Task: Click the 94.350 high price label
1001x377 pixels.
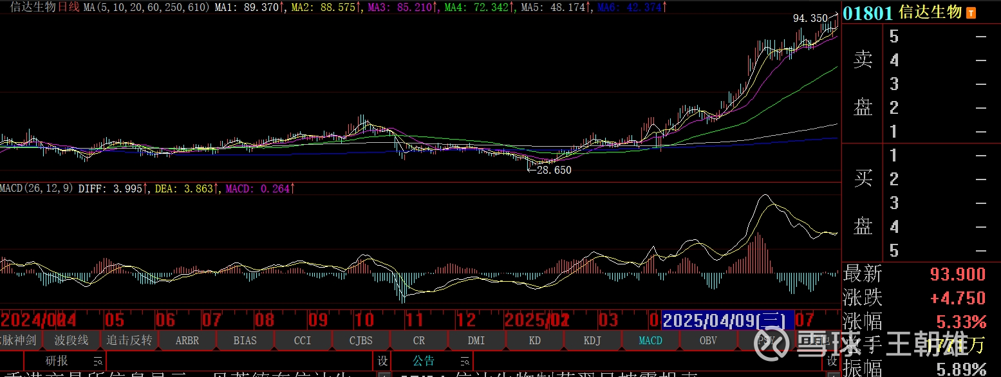Action: tap(810, 19)
